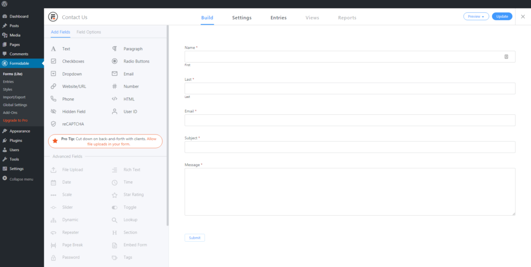The height and width of the screenshot is (267, 531).
Task: Open Styles submenu link
Action: pyautogui.click(x=7, y=90)
